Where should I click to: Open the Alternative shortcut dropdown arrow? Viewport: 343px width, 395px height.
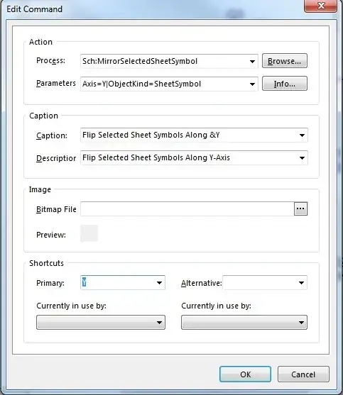coord(301,283)
